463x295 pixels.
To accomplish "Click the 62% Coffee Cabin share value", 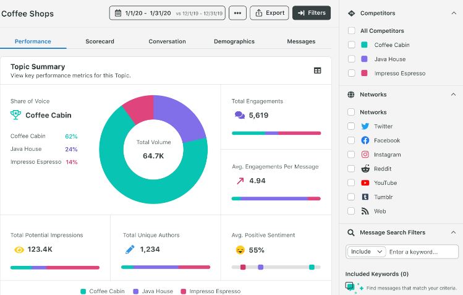I will pyautogui.click(x=71, y=137).
